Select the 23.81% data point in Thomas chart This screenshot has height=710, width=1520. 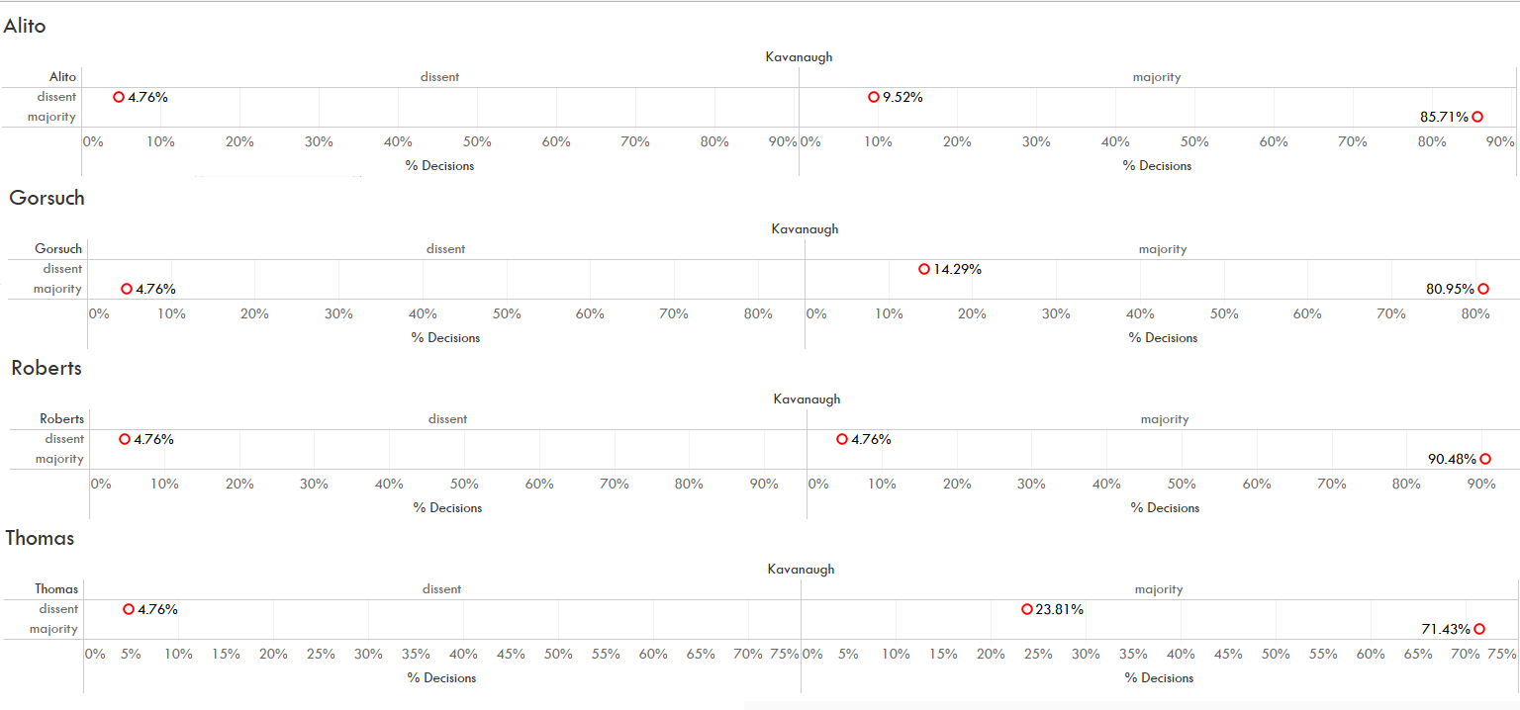[1027, 609]
